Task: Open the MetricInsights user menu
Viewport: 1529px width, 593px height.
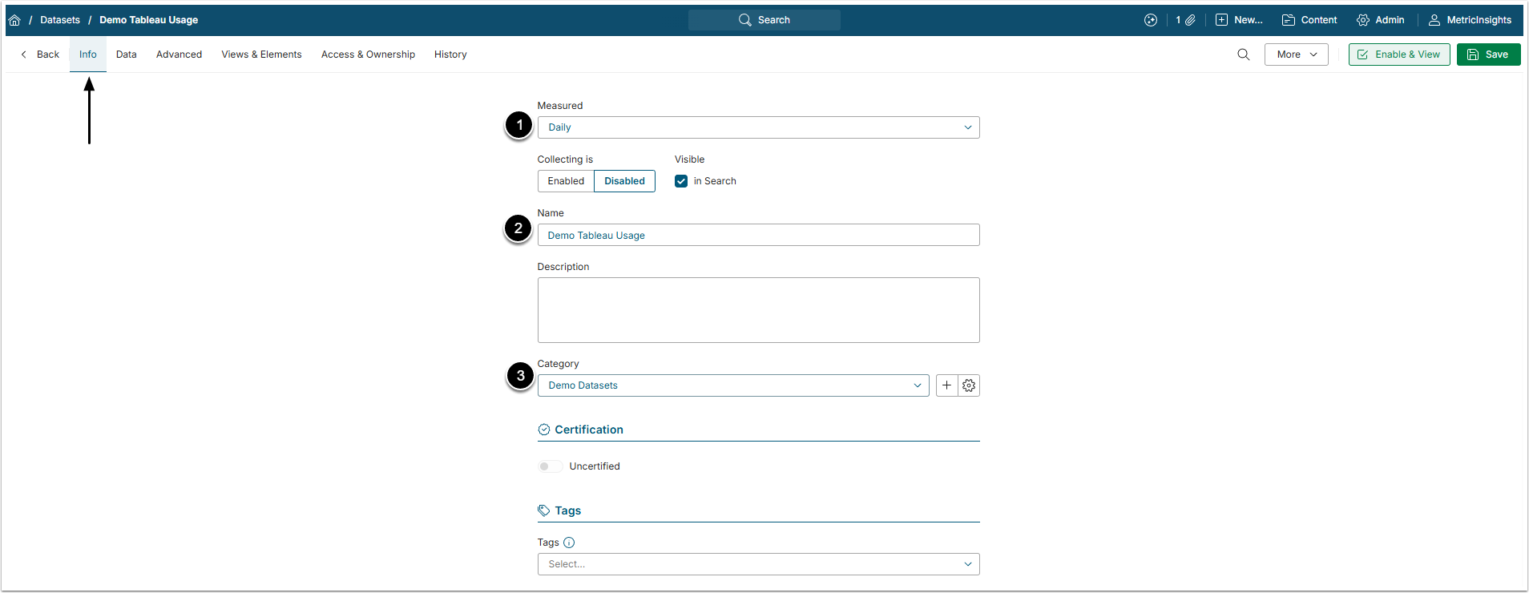Action: coord(1470,20)
